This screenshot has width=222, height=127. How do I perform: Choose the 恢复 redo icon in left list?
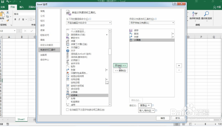coord(68,70)
